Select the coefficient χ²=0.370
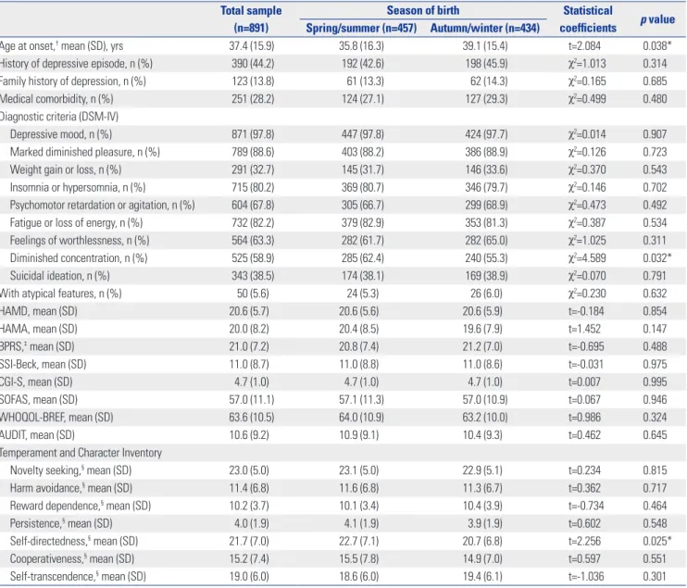This screenshot has width=687, height=588. click(x=587, y=169)
